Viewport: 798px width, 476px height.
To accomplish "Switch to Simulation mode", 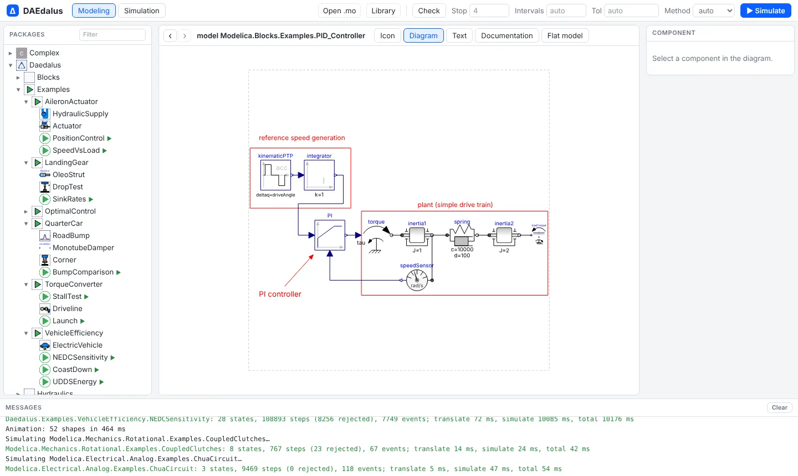I will click(x=141, y=11).
